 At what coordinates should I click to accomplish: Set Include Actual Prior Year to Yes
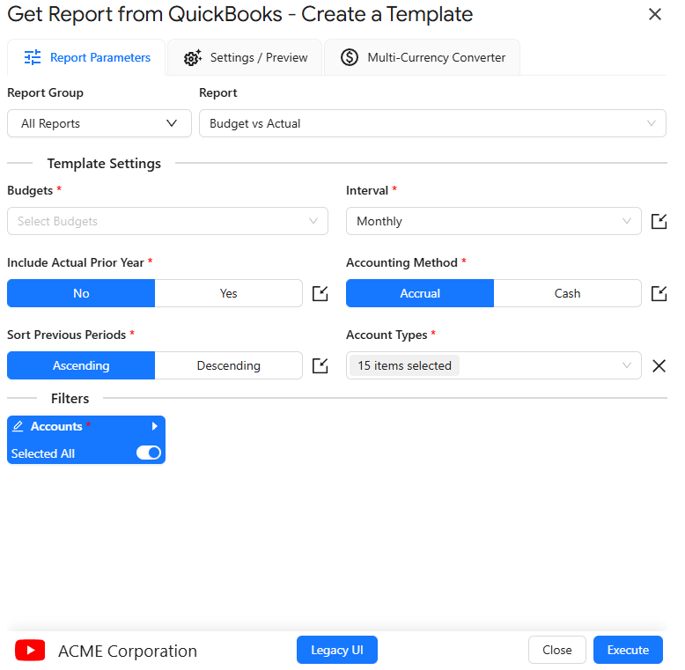(x=228, y=293)
